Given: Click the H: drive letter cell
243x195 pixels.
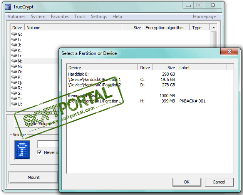Looking at the screenshot, I should coord(142,101).
